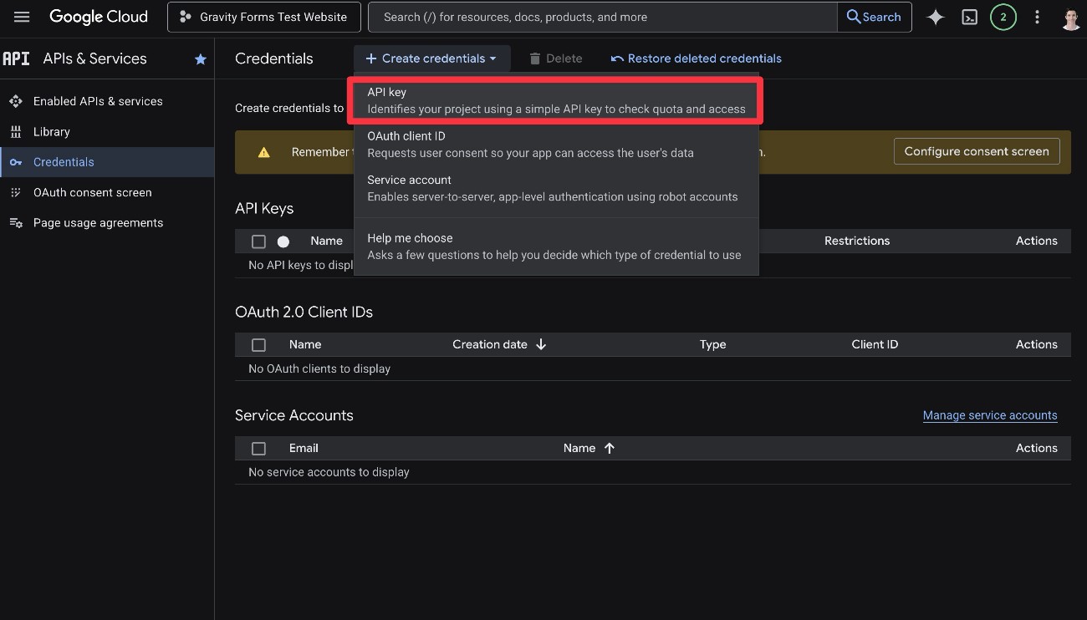Click the Configure consent screen button
The height and width of the screenshot is (620, 1087).
[x=976, y=151]
